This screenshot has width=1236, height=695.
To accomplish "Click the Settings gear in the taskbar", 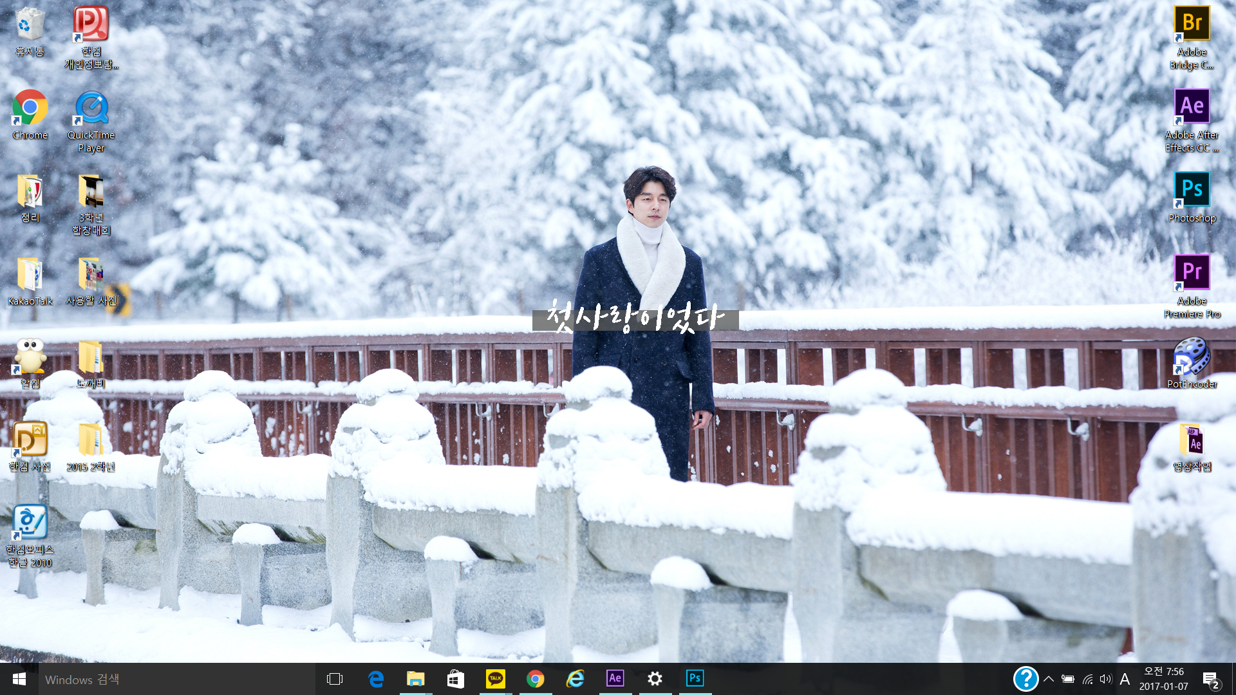I will pyautogui.click(x=655, y=678).
